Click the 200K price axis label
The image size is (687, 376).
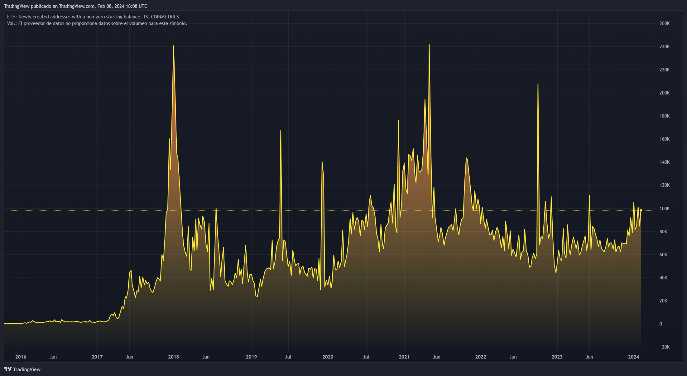tap(665, 93)
